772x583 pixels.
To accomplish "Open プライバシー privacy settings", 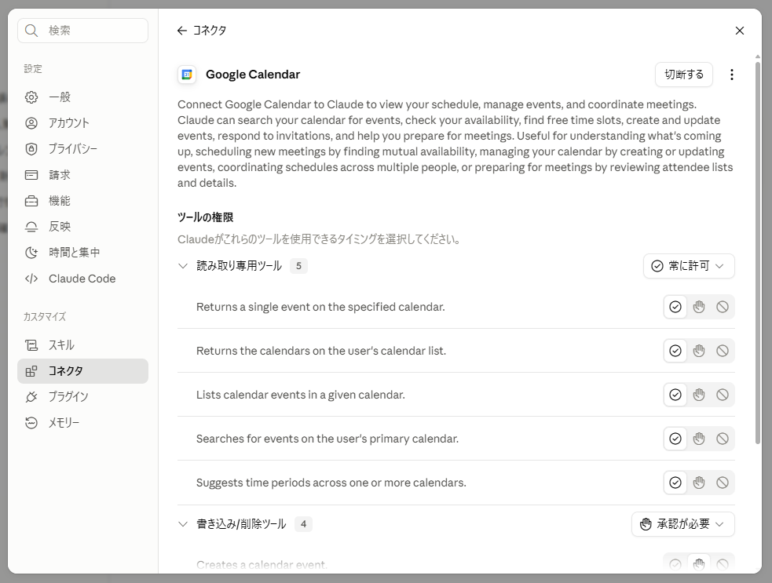I will coord(82,148).
